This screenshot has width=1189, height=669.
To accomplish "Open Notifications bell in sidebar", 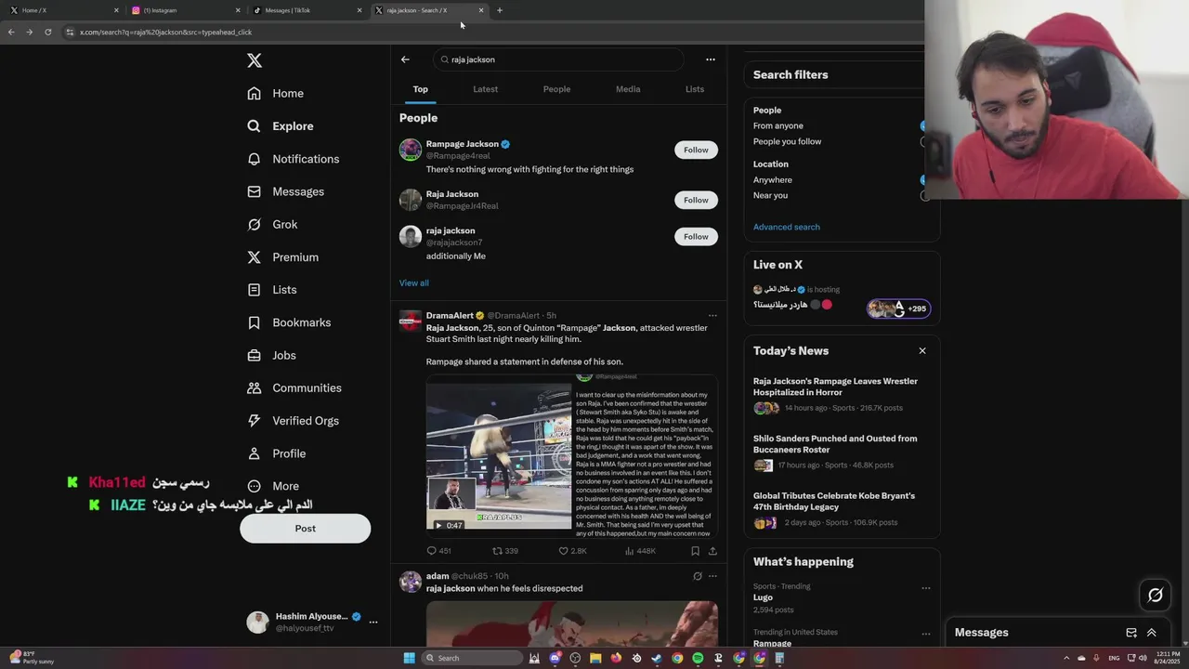I will pyautogui.click(x=294, y=159).
